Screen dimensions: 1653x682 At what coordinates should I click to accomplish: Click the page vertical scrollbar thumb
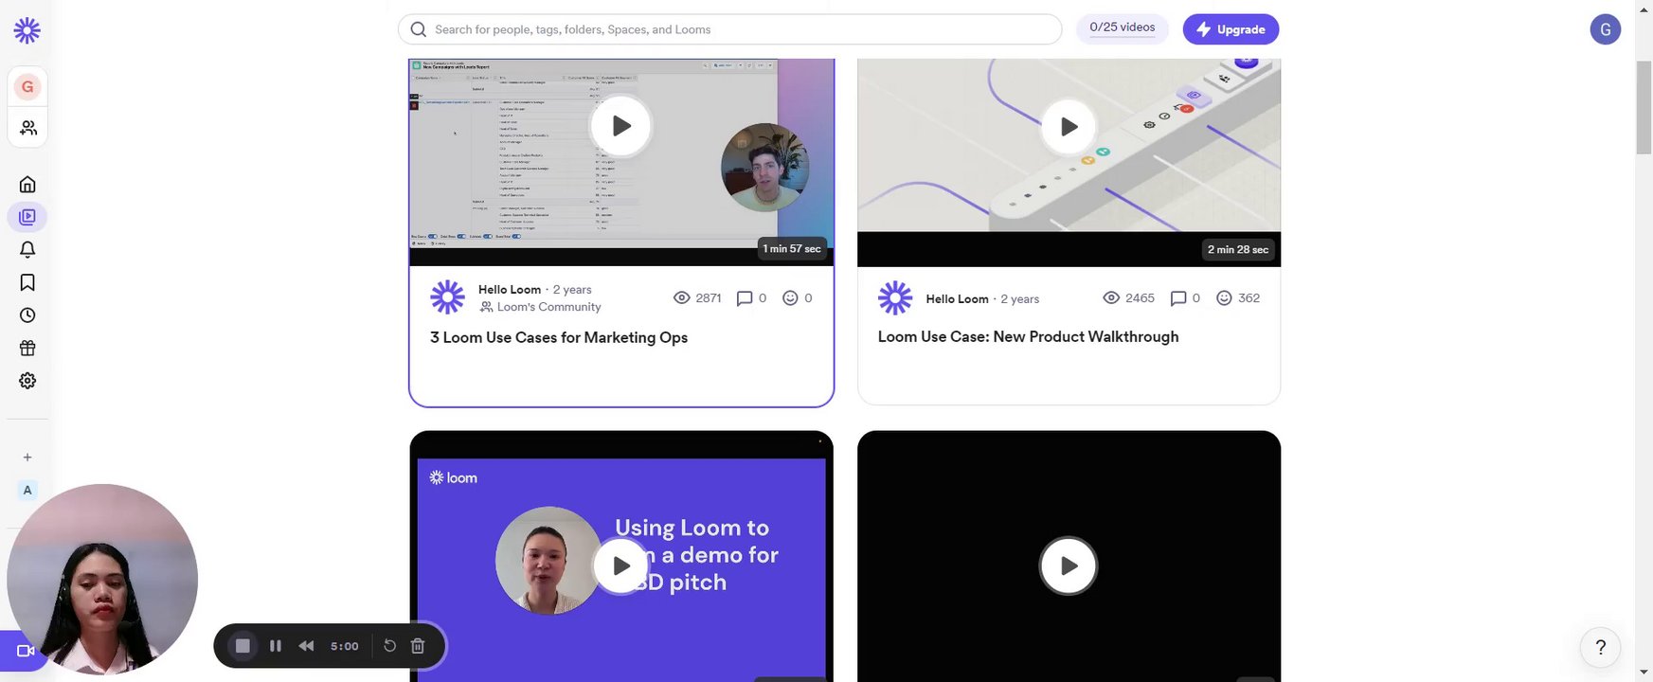click(x=1644, y=107)
